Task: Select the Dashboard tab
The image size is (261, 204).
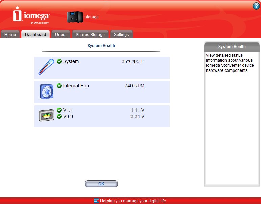Action: point(35,35)
